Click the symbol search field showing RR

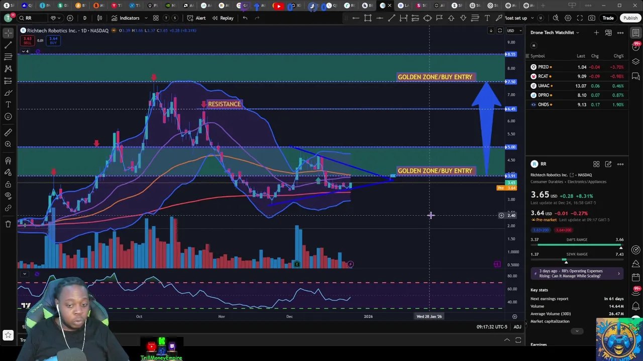point(32,18)
